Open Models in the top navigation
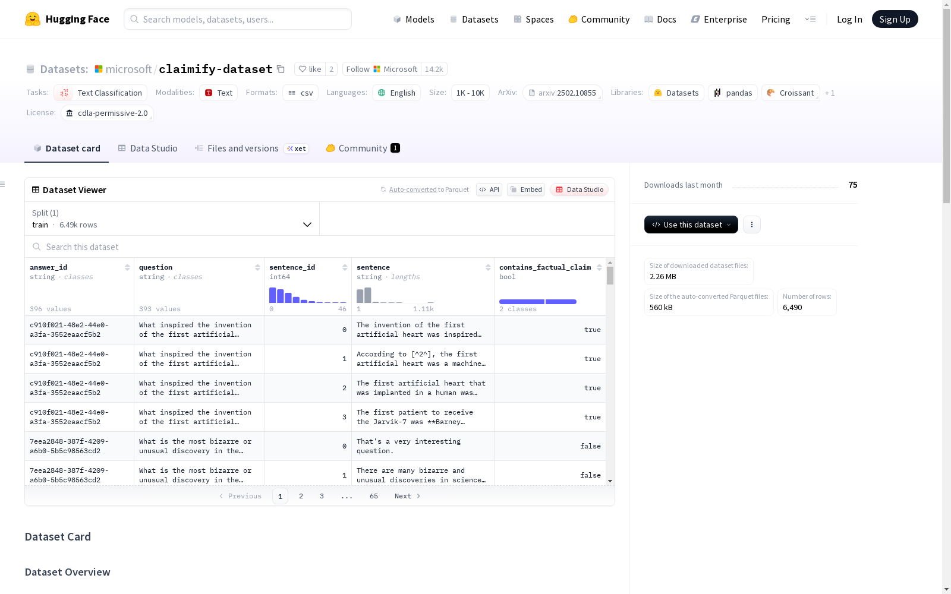This screenshot has width=951, height=594. tap(414, 19)
